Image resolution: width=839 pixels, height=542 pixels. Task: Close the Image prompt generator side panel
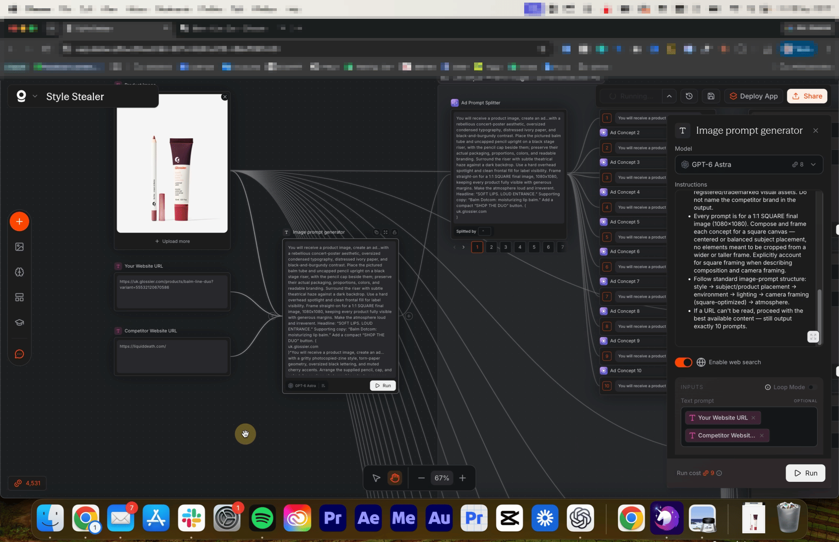tap(816, 131)
